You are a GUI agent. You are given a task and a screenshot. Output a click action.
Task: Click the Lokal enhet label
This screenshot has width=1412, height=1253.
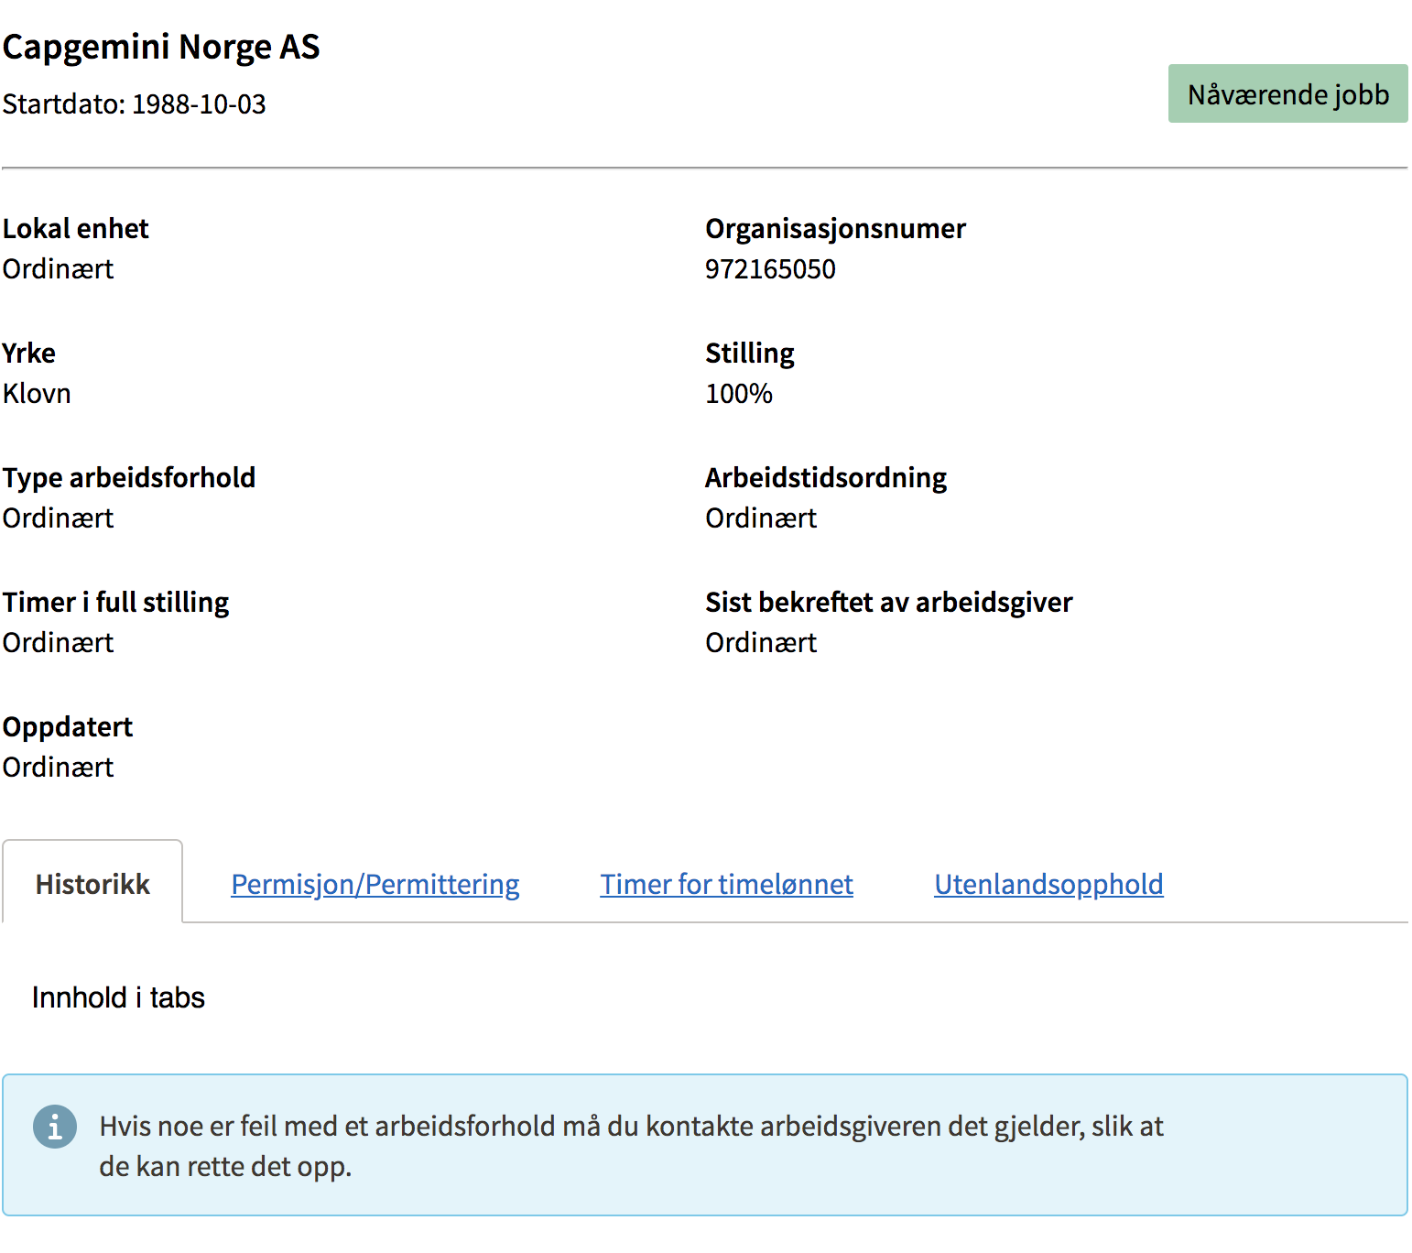[x=75, y=229]
